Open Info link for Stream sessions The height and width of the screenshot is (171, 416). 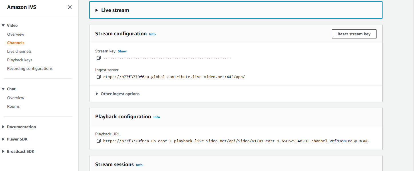(139, 165)
